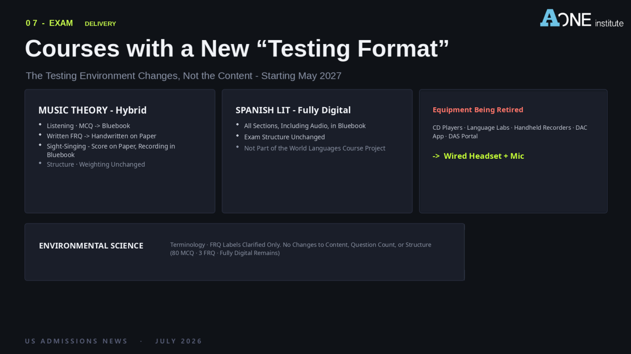631x354 pixels.
Task: Click the A ONE institute logo
Action: (x=582, y=18)
